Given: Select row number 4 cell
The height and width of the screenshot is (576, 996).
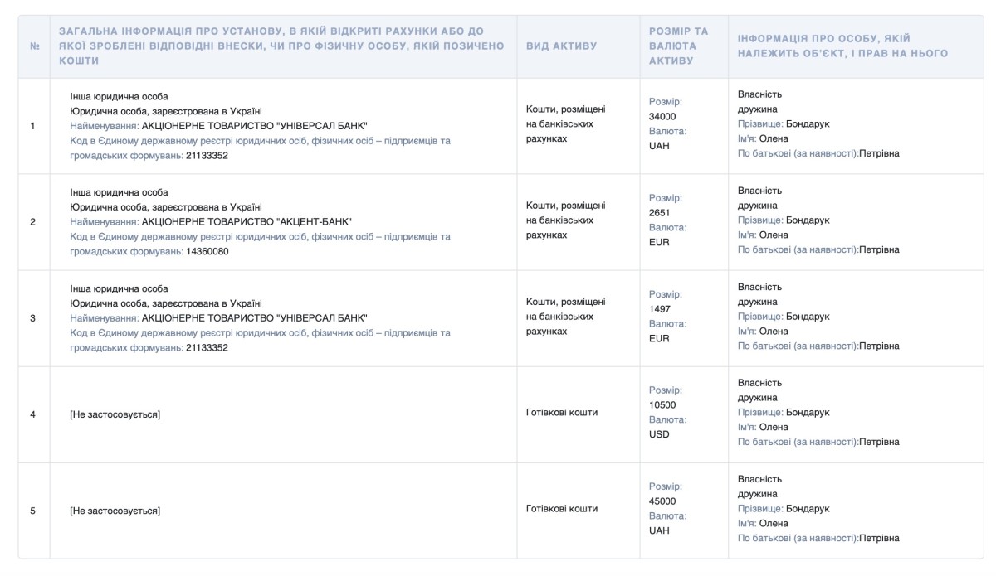Looking at the screenshot, I should (x=33, y=414).
